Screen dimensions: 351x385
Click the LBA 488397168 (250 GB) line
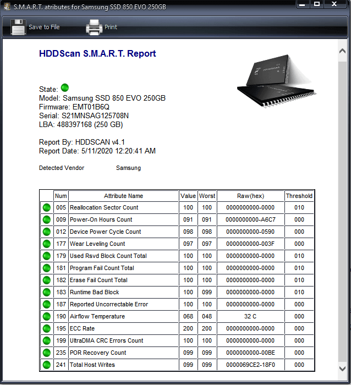[81, 124]
